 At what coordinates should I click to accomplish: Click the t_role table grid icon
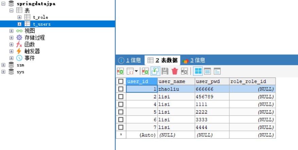(28, 17)
